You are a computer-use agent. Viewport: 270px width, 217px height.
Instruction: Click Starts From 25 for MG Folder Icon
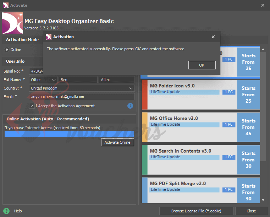(248, 95)
